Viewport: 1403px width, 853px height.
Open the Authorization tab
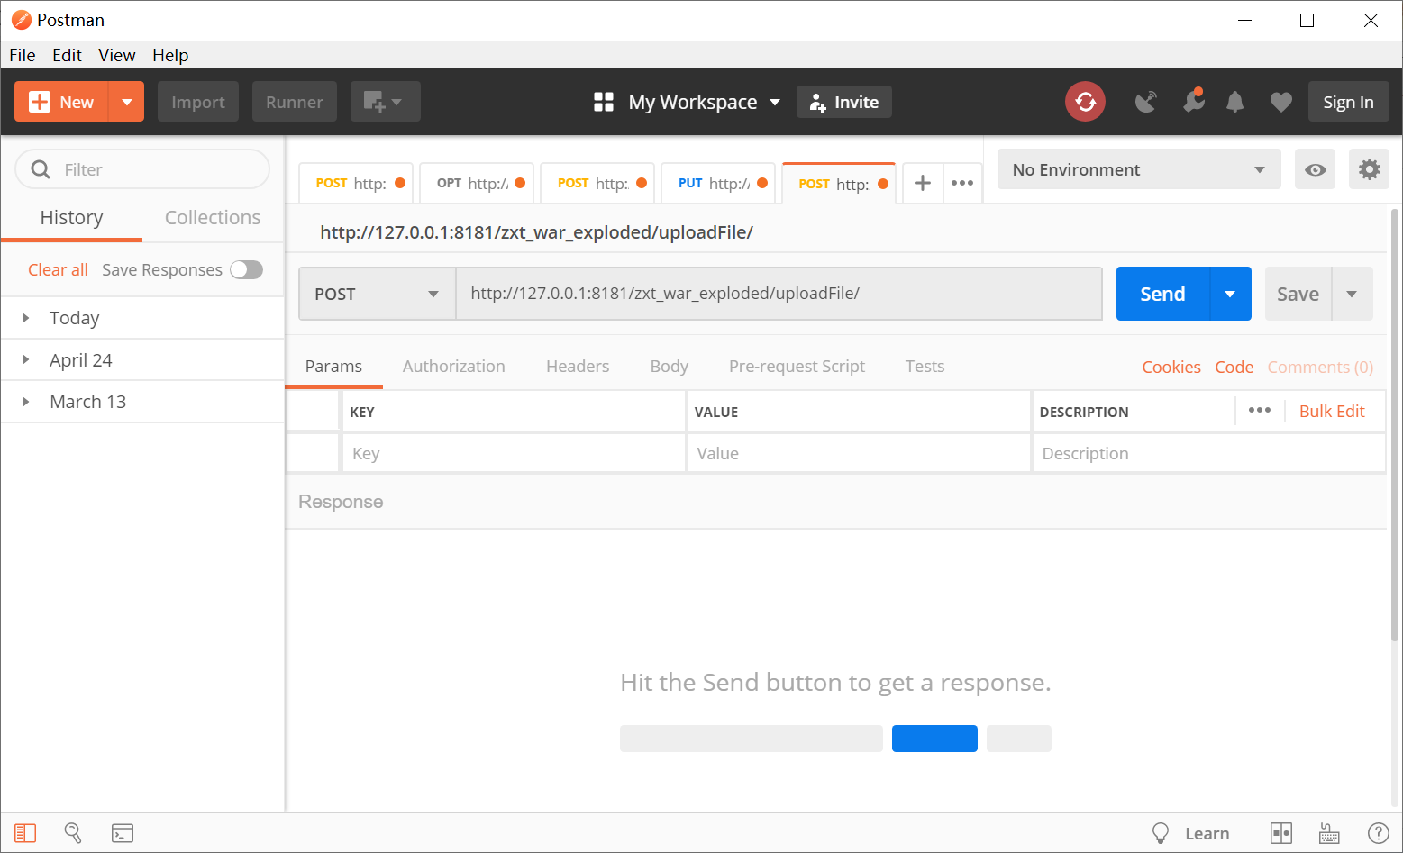tap(453, 366)
